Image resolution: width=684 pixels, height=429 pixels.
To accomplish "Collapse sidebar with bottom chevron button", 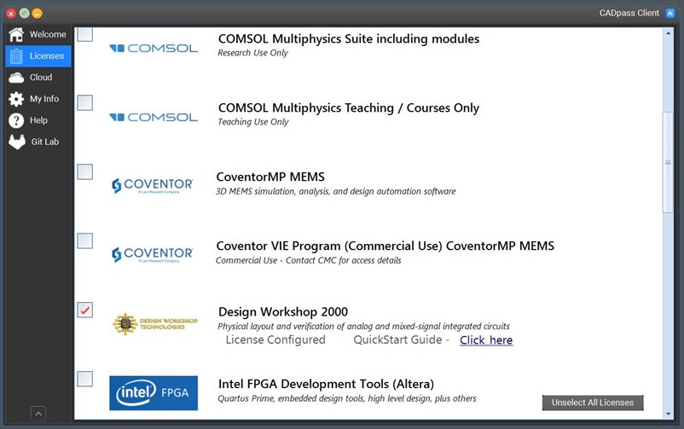I will 38,414.
